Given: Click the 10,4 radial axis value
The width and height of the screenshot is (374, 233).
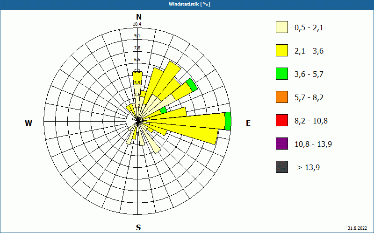Looking at the screenshot, I should pos(137,24).
